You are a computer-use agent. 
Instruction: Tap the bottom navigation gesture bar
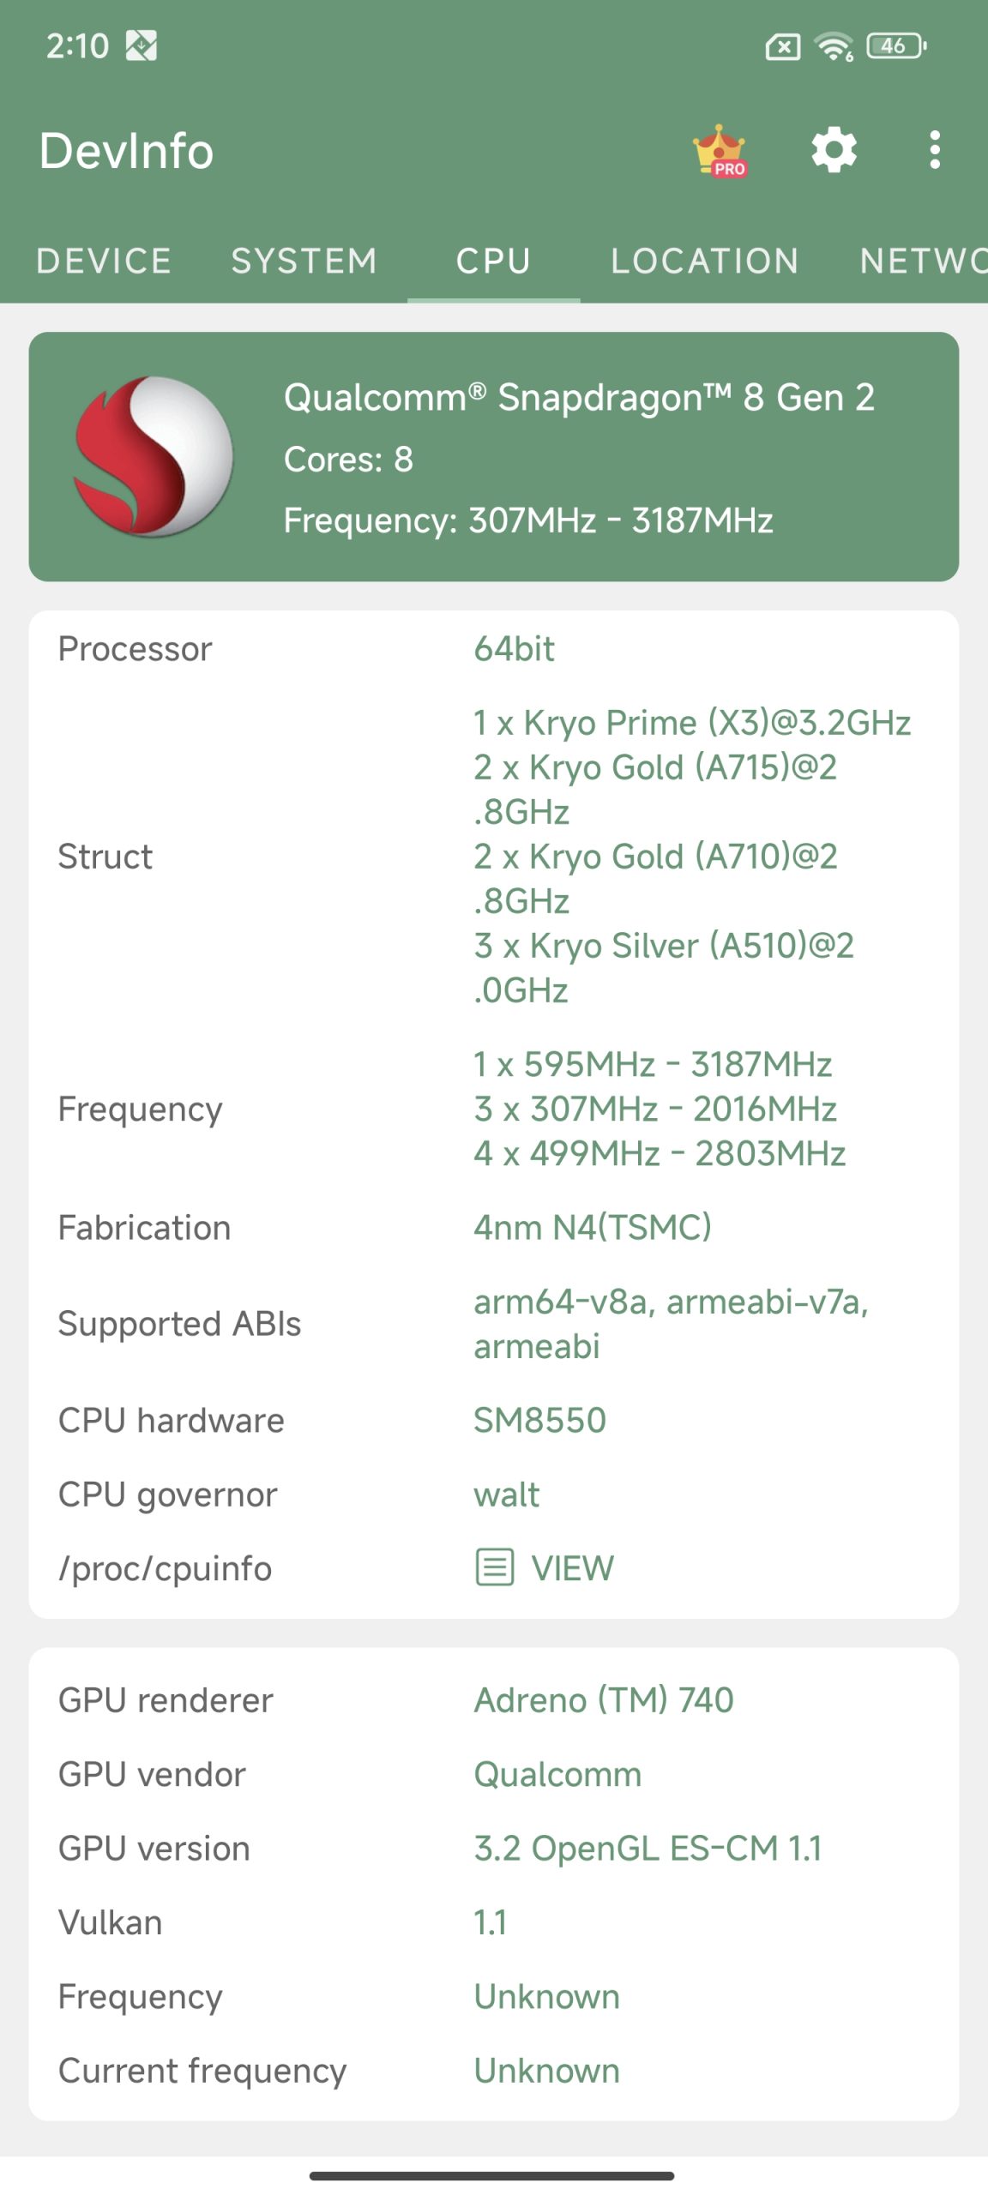tap(492, 2175)
